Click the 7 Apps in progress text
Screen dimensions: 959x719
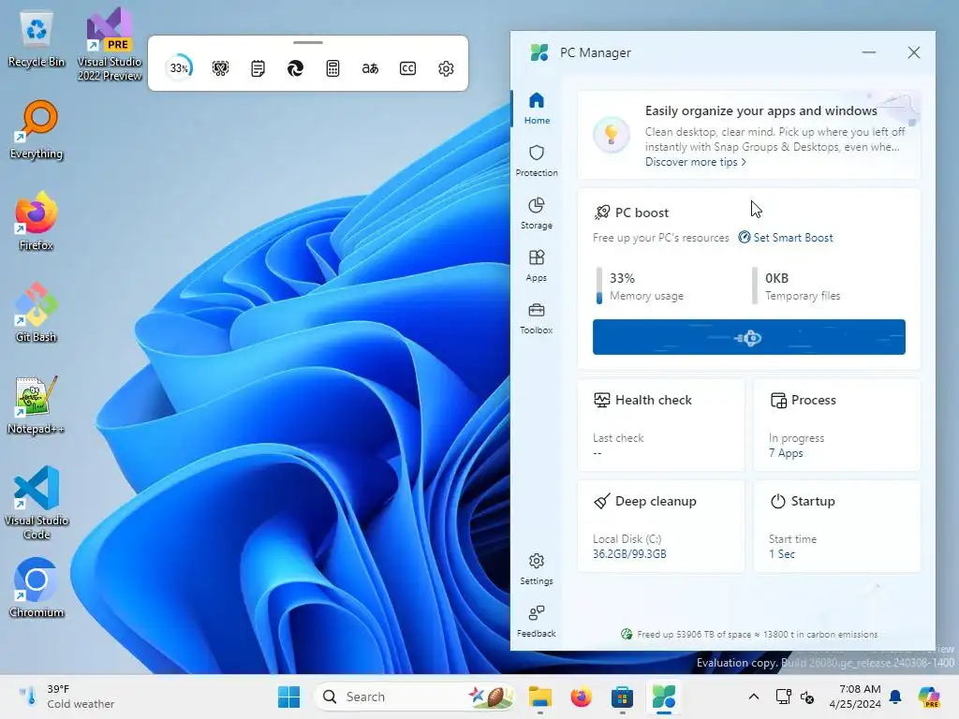pyautogui.click(x=786, y=453)
